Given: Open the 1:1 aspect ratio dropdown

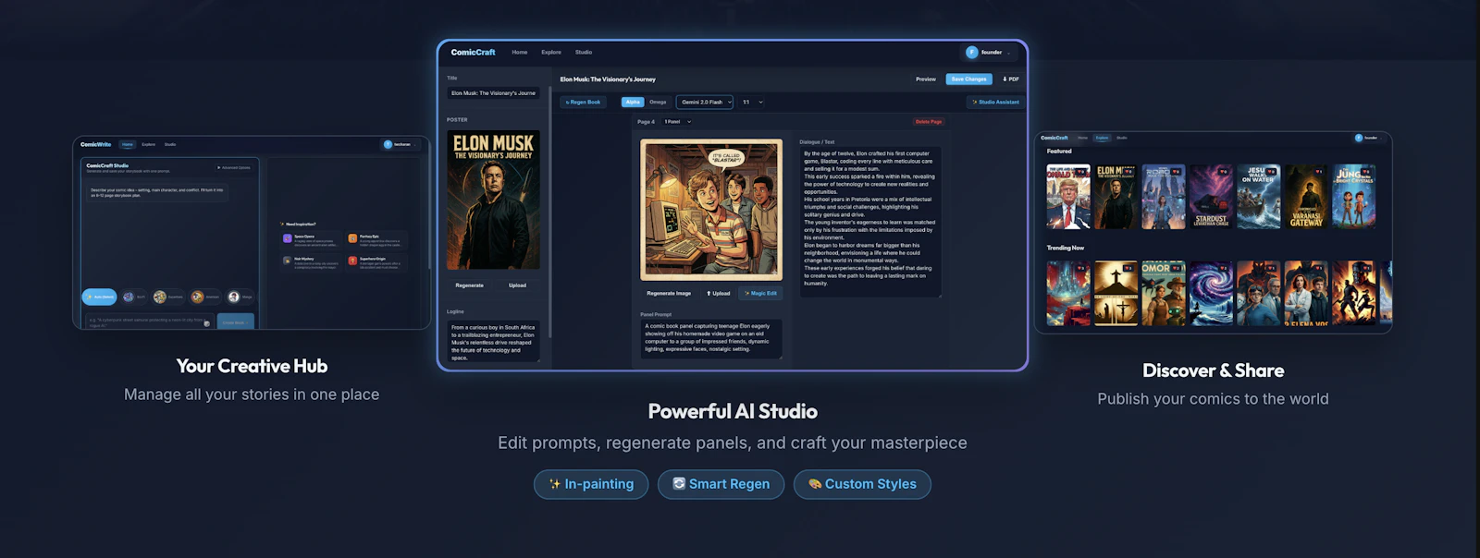Looking at the screenshot, I should point(752,102).
